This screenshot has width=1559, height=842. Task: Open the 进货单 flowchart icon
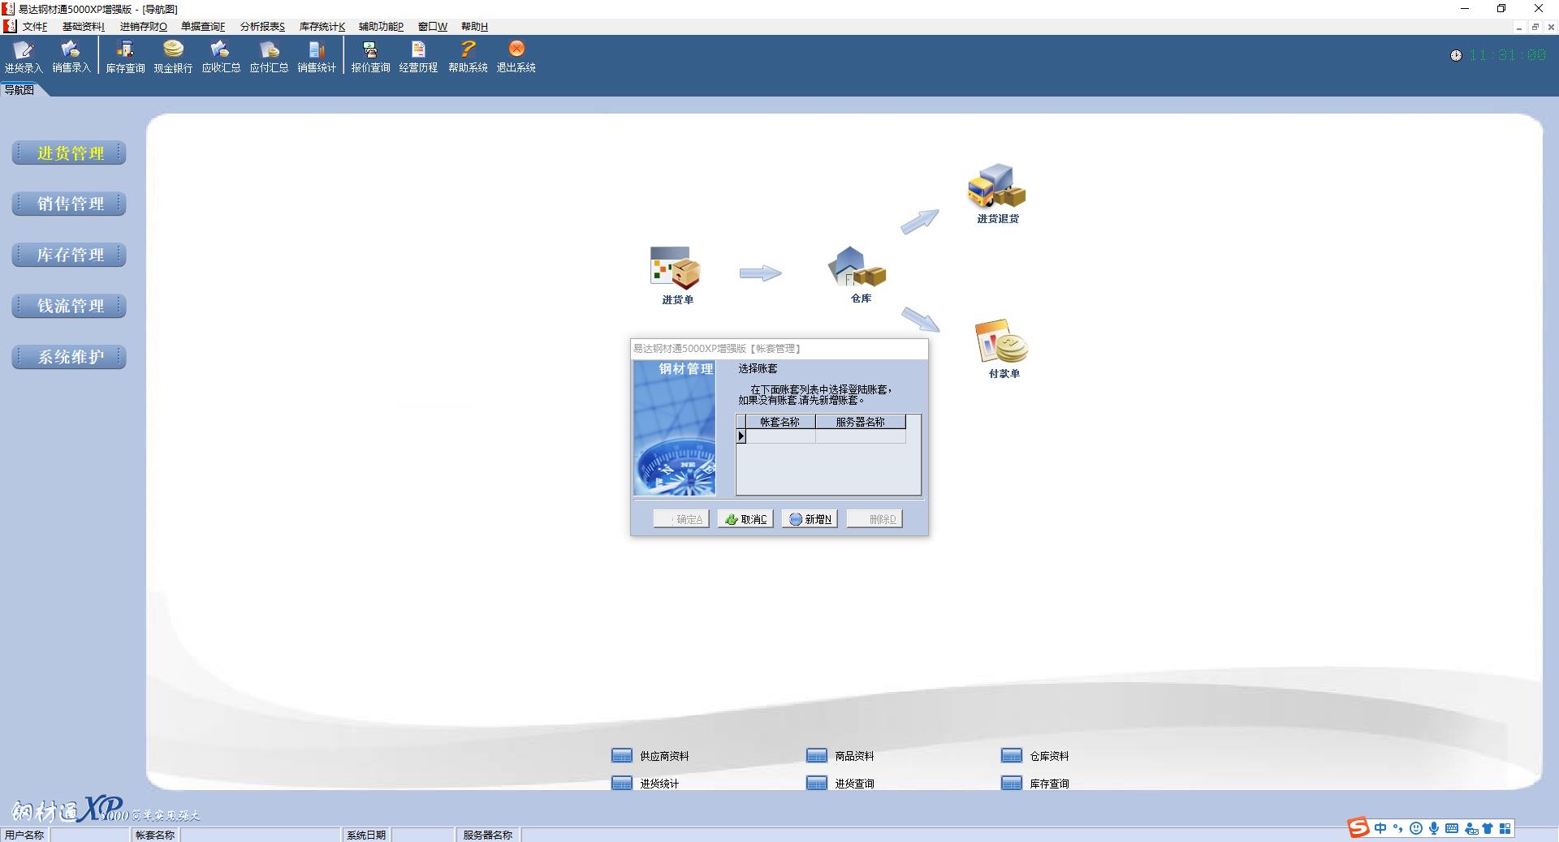pos(676,270)
